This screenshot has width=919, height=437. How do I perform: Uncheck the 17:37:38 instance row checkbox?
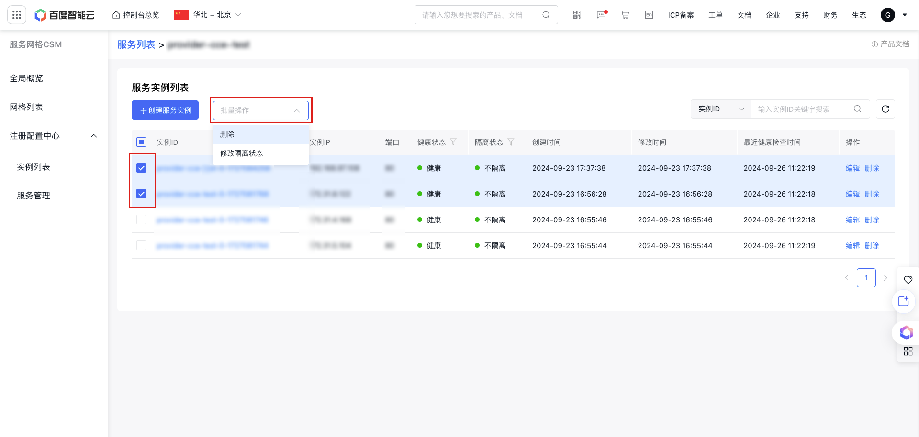[141, 168]
